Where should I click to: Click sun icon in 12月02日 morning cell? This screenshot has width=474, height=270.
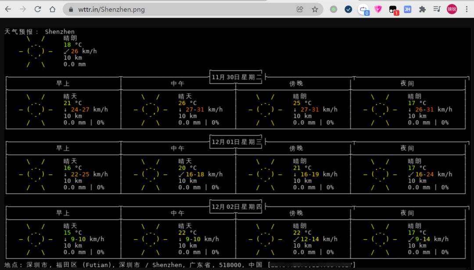pos(36,239)
